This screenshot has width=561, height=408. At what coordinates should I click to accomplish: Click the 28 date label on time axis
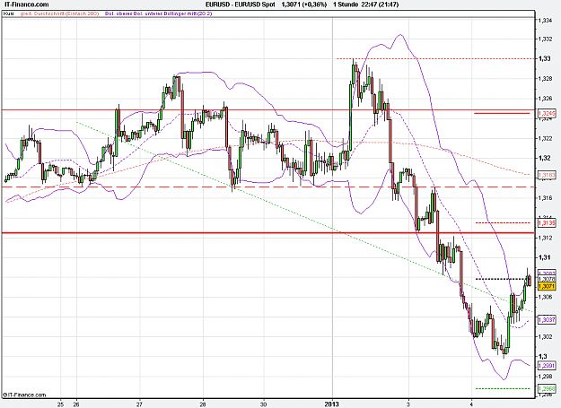(x=203, y=404)
